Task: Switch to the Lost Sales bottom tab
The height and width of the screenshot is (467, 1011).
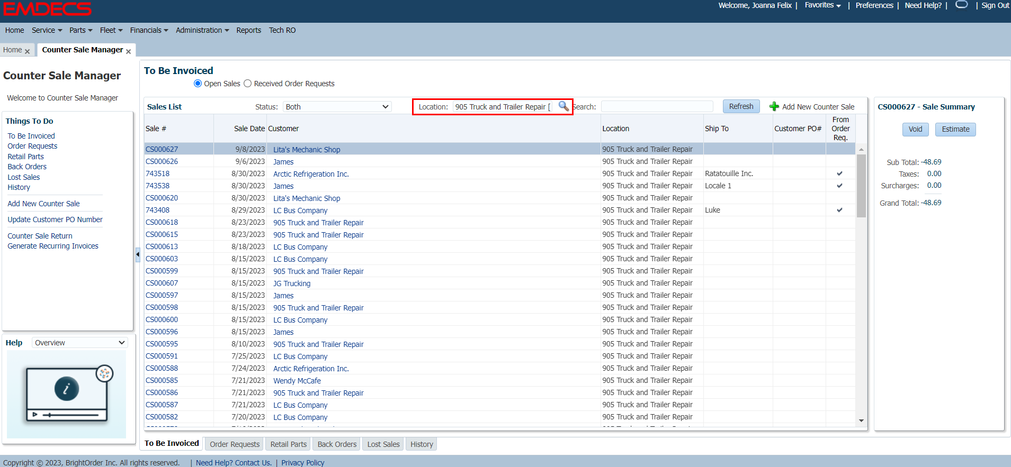Action: tap(383, 444)
